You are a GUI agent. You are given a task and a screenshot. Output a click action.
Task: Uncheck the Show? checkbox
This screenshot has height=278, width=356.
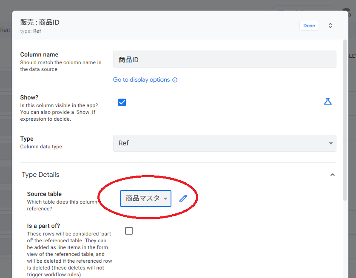(122, 102)
